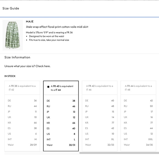Click the 'Unsure what your size is? Check here.' link

click(x=27, y=66)
